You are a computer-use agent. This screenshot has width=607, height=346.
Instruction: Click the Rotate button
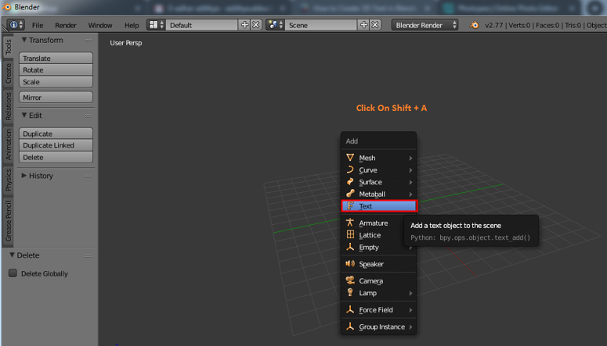click(x=56, y=70)
